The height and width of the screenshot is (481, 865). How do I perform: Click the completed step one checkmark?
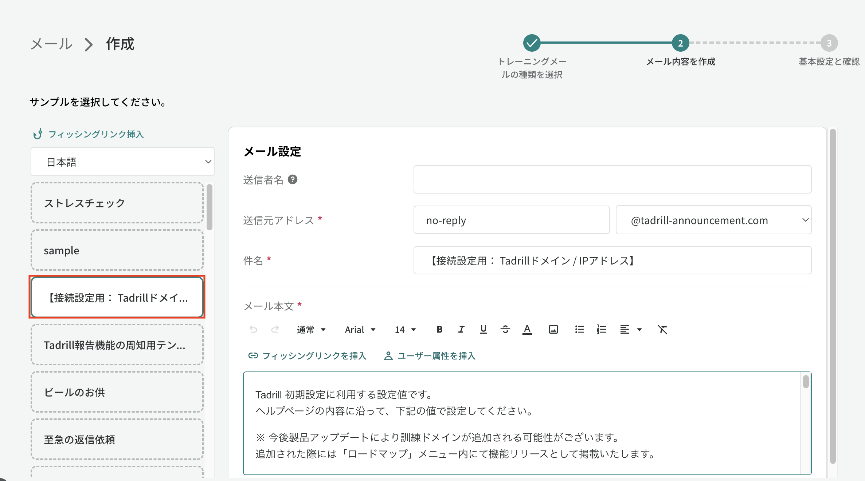(x=532, y=43)
